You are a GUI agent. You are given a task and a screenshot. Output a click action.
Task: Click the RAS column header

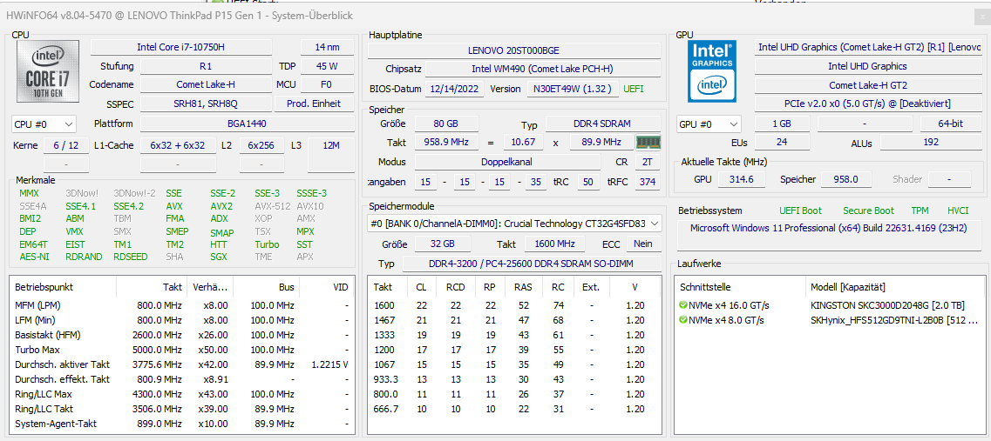tap(523, 287)
